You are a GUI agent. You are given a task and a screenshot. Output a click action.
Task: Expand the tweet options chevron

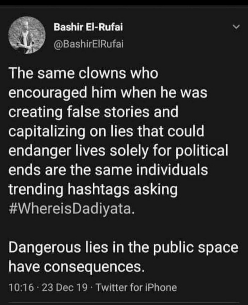(236, 26)
